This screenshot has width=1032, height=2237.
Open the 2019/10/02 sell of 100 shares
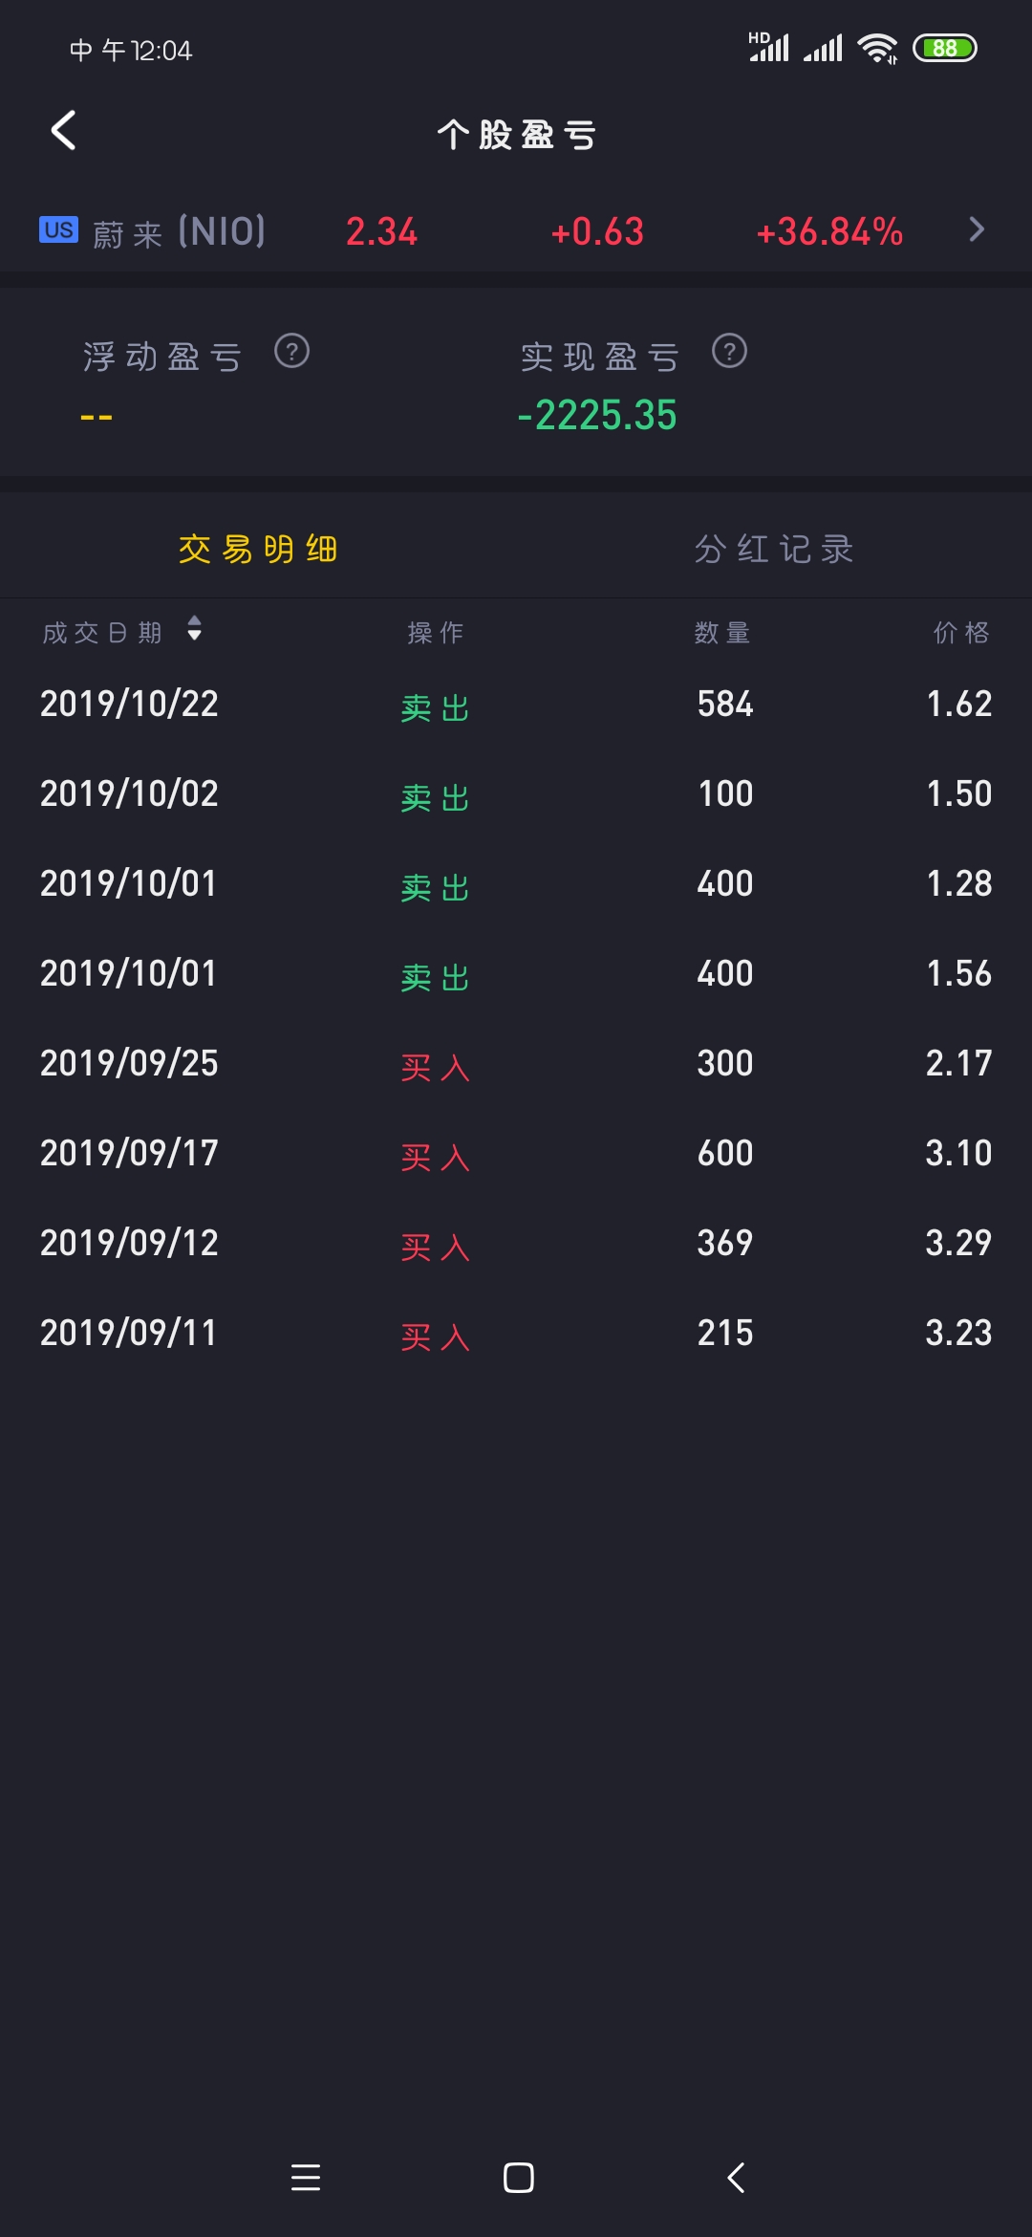pos(516,794)
